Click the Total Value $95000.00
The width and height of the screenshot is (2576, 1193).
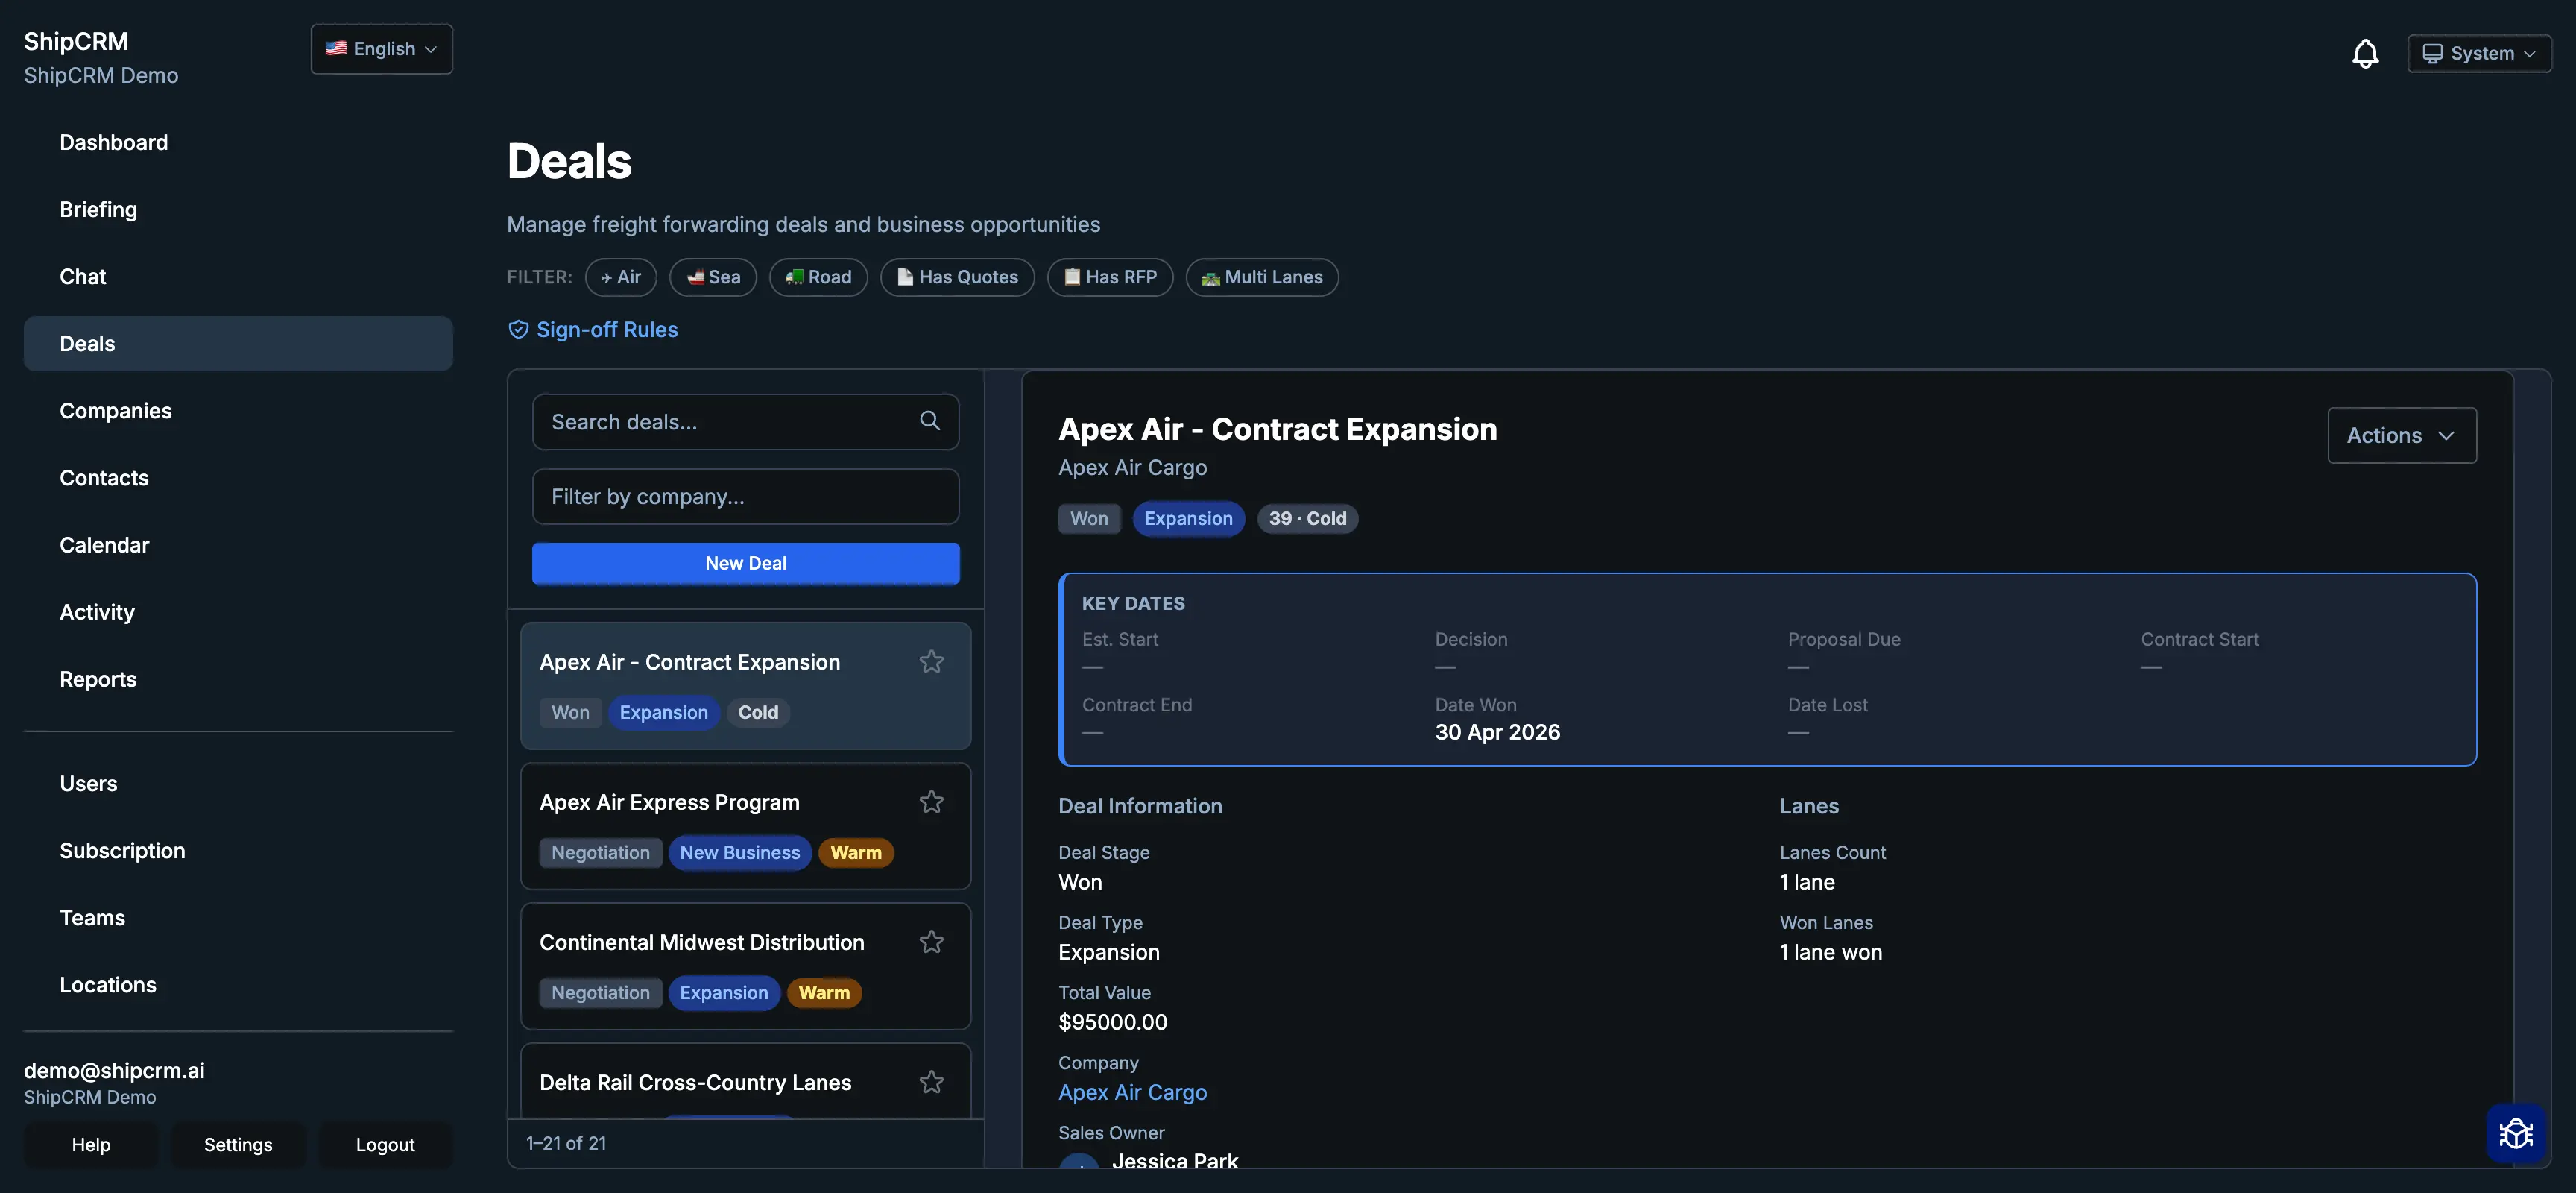[1112, 1022]
